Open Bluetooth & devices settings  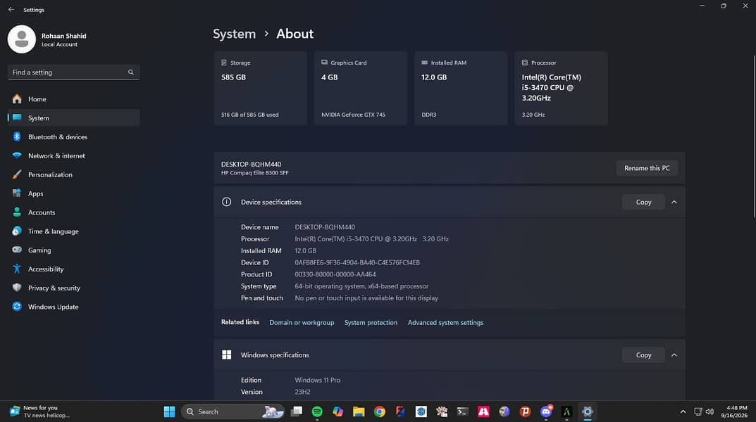[74, 136]
